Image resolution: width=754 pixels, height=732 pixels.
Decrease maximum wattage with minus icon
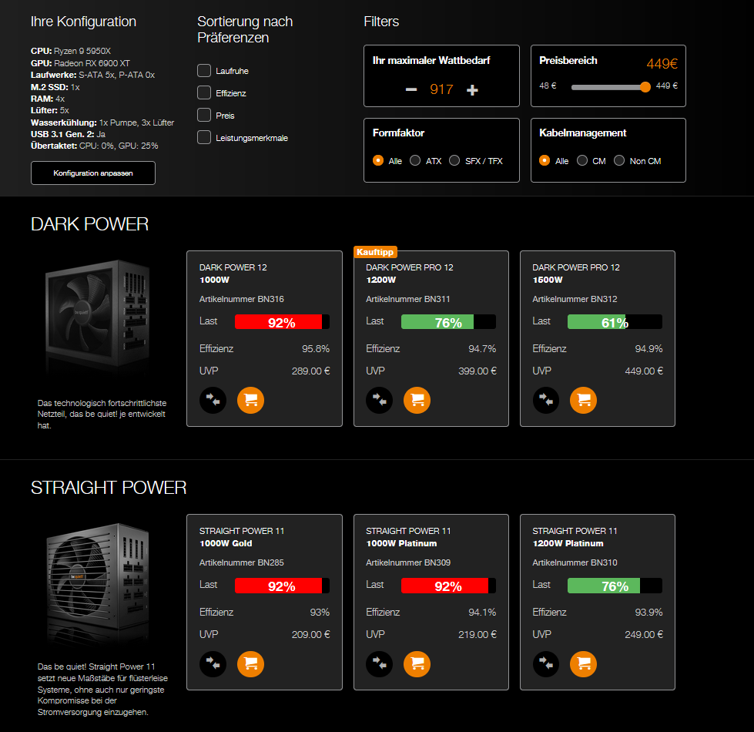click(x=411, y=89)
